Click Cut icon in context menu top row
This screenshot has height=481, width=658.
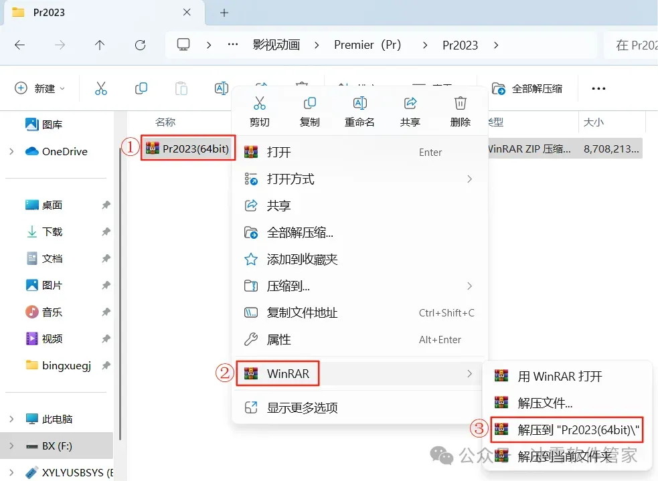click(259, 103)
